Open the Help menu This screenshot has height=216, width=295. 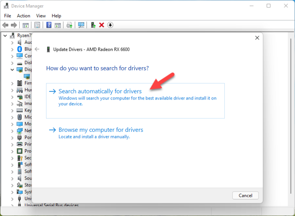click(56, 16)
